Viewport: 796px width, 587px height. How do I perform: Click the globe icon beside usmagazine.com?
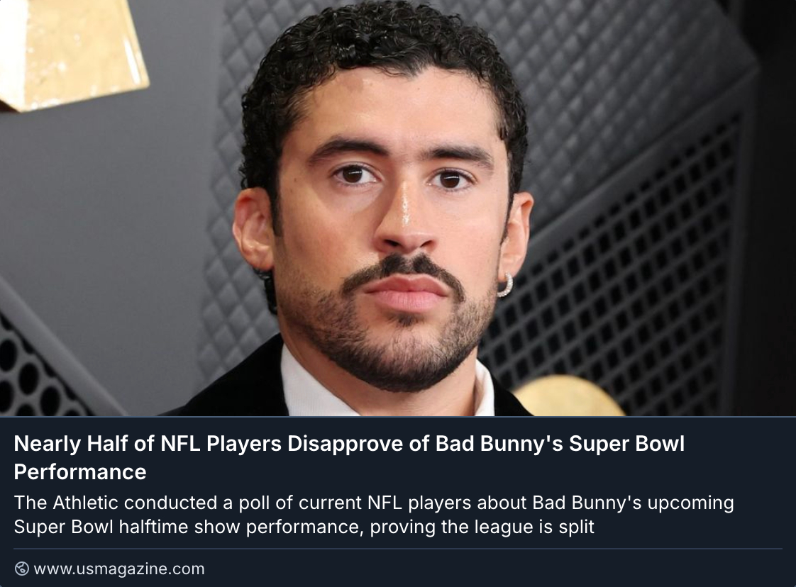(x=22, y=569)
